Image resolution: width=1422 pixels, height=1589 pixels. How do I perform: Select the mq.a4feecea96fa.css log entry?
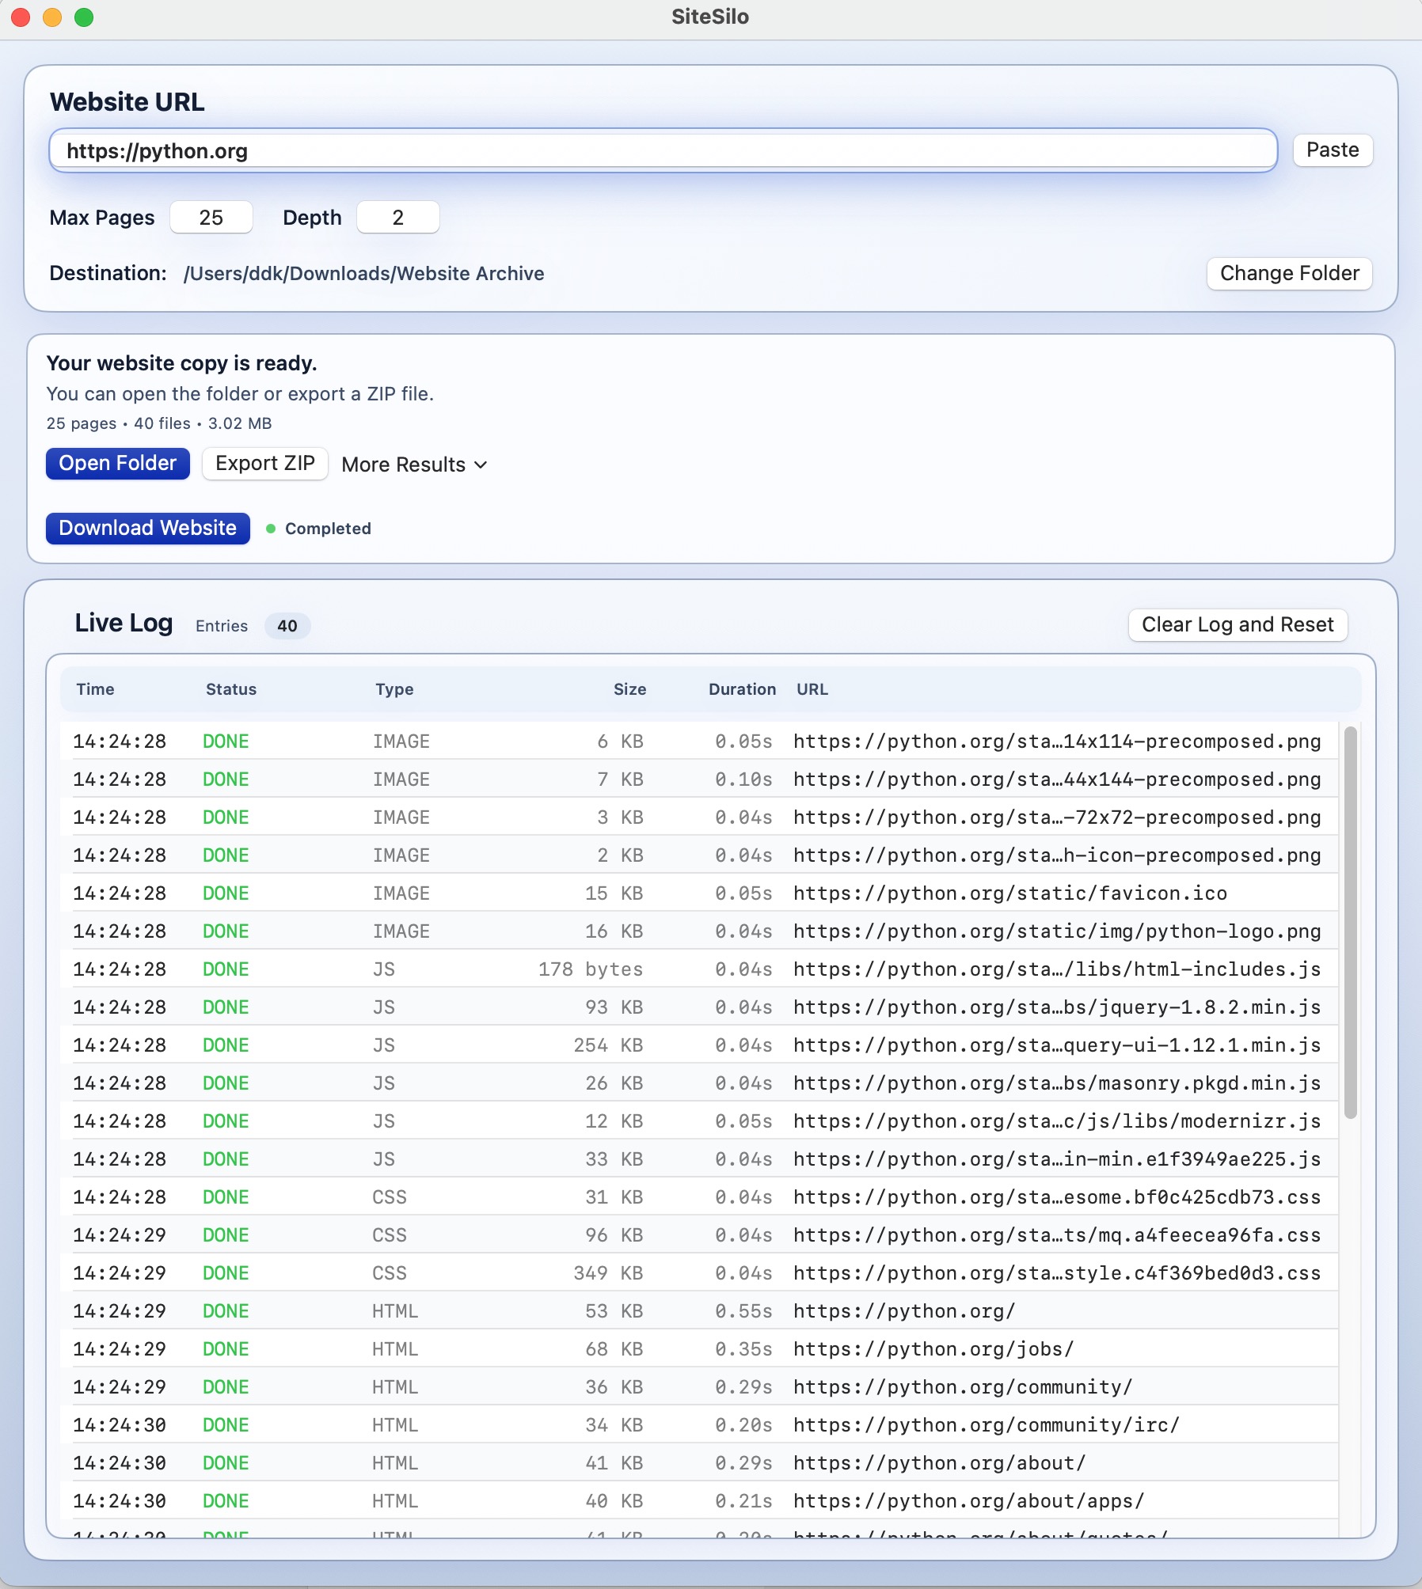(x=699, y=1235)
